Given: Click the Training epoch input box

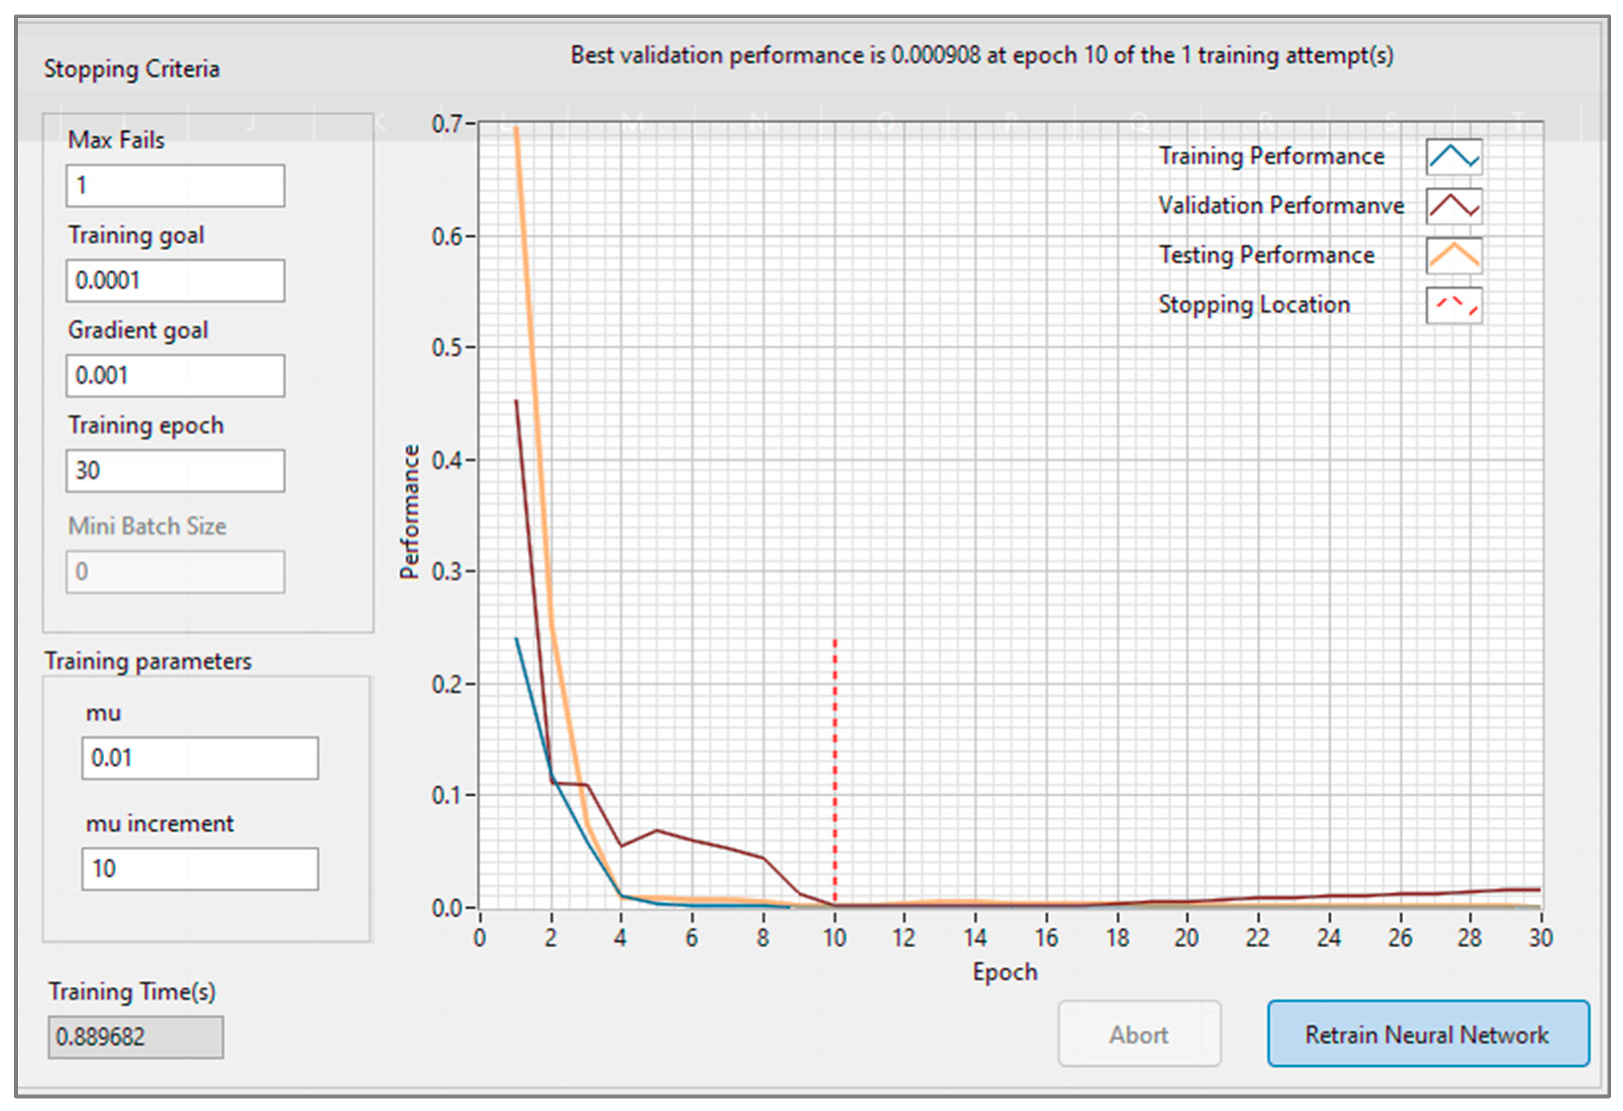Looking at the screenshot, I should (175, 470).
